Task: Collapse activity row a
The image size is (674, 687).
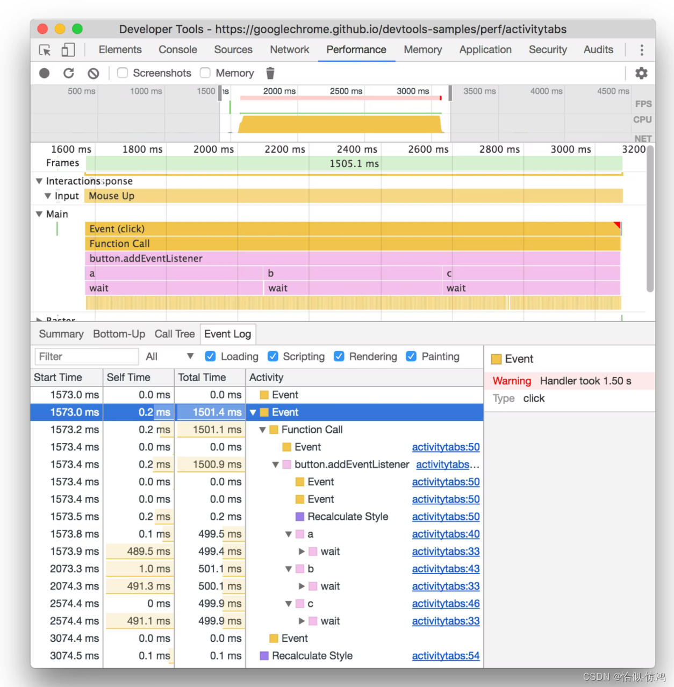Action: click(x=289, y=534)
